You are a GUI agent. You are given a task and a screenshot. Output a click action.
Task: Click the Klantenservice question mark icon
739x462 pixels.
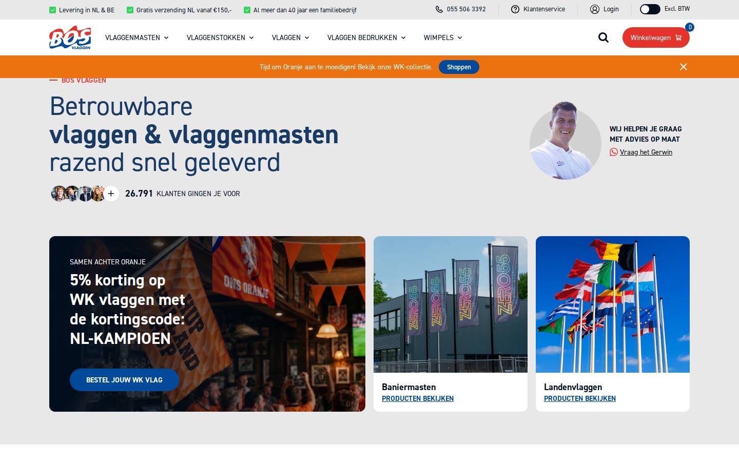(515, 9)
